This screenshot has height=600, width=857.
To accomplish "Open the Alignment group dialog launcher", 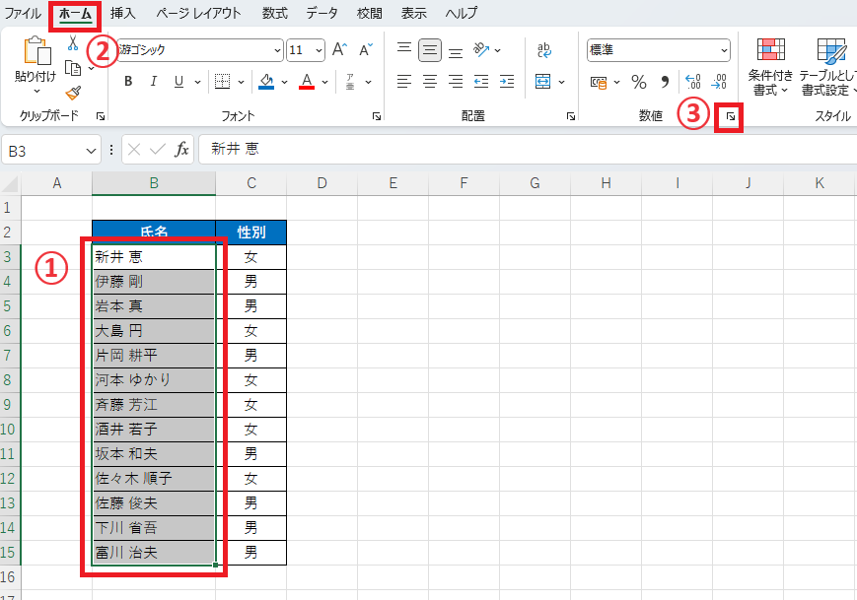I will click(571, 116).
